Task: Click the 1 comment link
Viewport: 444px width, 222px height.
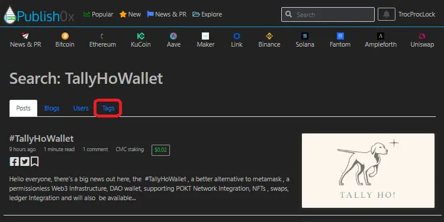Action: pos(95,149)
